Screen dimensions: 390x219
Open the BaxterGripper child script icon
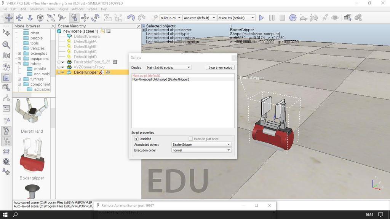coord(102,72)
